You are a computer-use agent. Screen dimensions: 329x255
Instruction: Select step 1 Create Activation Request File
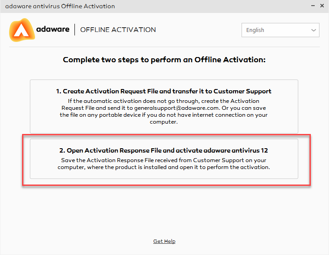(x=164, y=106)
